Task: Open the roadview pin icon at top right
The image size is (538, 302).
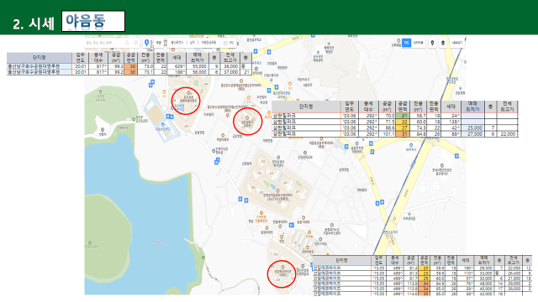Action: 432,43
